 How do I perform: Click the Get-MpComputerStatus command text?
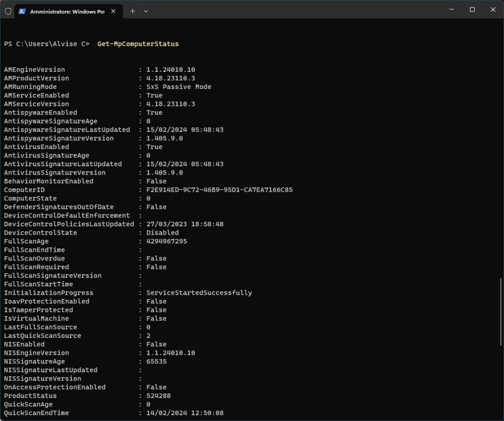pyautogui.click(x=138, y=44)
